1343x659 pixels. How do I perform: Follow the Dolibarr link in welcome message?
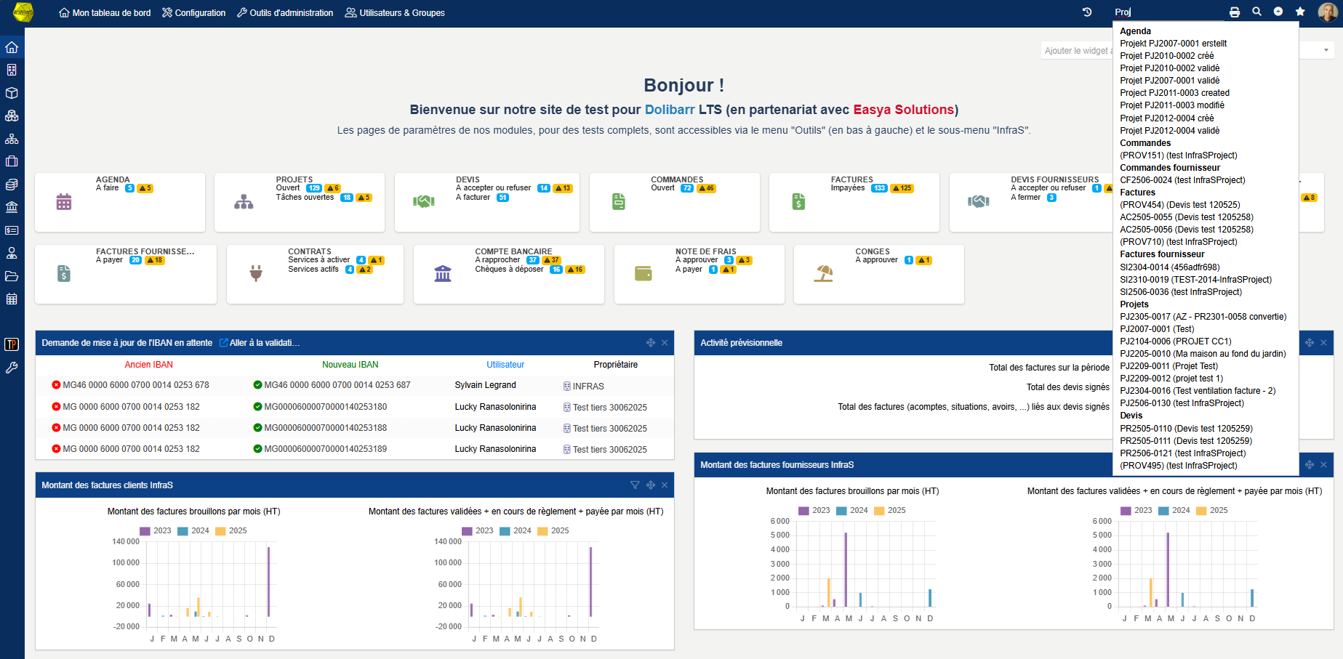(x=670, y=110)
